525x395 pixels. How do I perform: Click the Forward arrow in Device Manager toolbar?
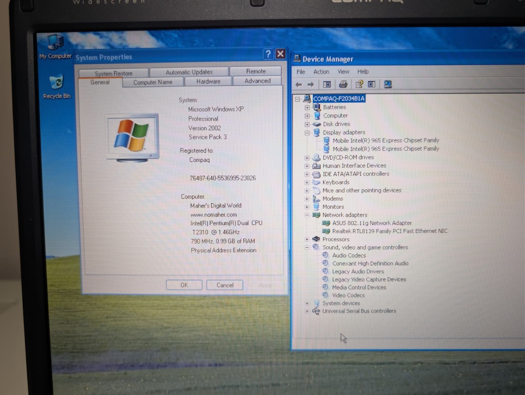(x=310, y=85)
